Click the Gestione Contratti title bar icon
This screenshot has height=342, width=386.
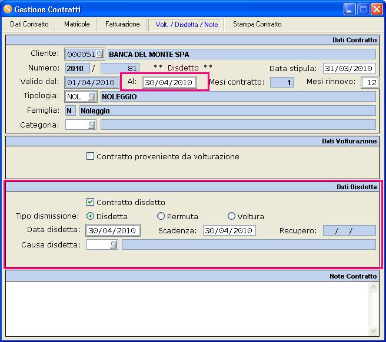(8, 9)
